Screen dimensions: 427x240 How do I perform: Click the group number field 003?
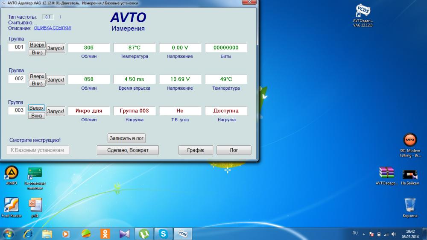point(17,110)
